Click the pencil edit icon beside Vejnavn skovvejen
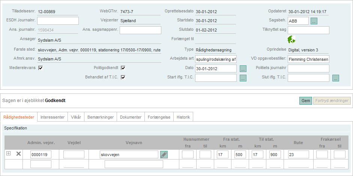 tap(164, 154)
